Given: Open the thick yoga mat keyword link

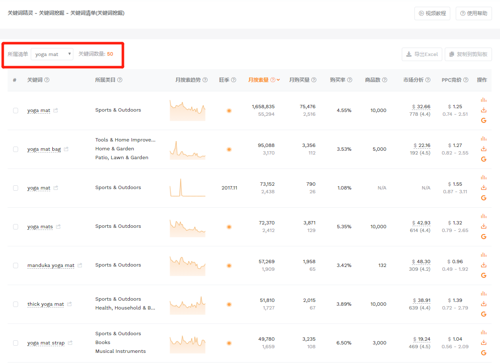Looking at the screenshot, I should [x=46, y=304].
